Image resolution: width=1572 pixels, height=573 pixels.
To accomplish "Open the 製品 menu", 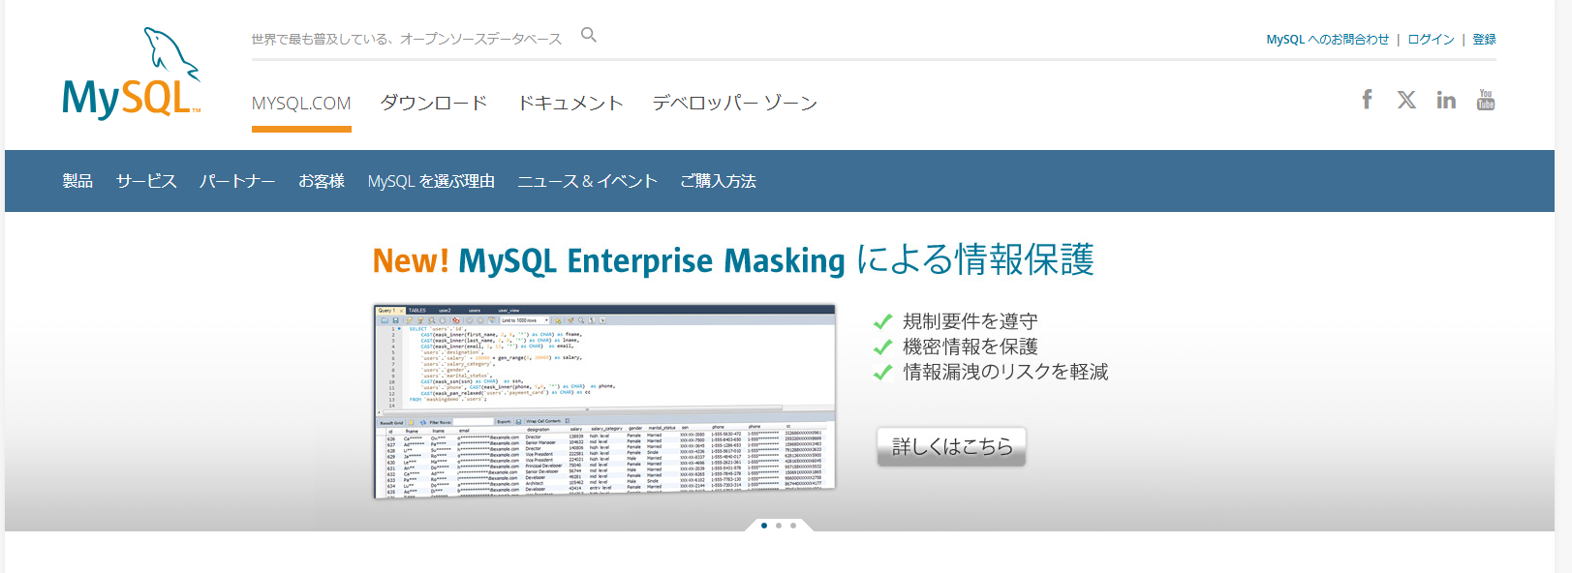I will [x=77, y=181].
